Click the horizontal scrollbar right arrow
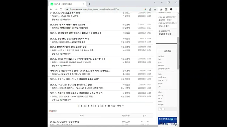 [x=176, y=126]
